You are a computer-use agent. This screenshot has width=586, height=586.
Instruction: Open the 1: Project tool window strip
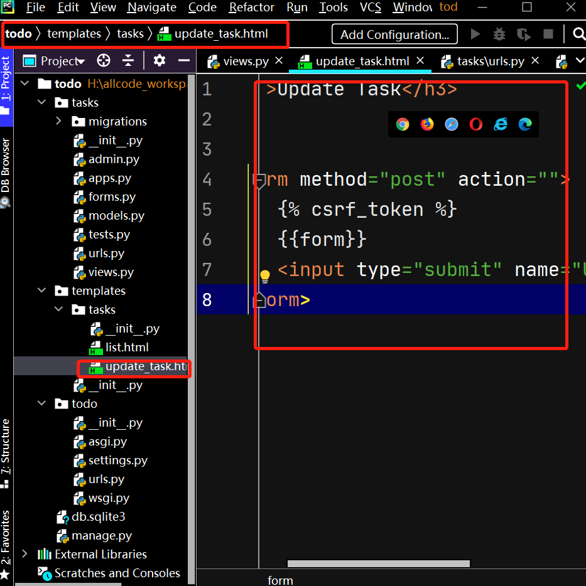point(6,88)
